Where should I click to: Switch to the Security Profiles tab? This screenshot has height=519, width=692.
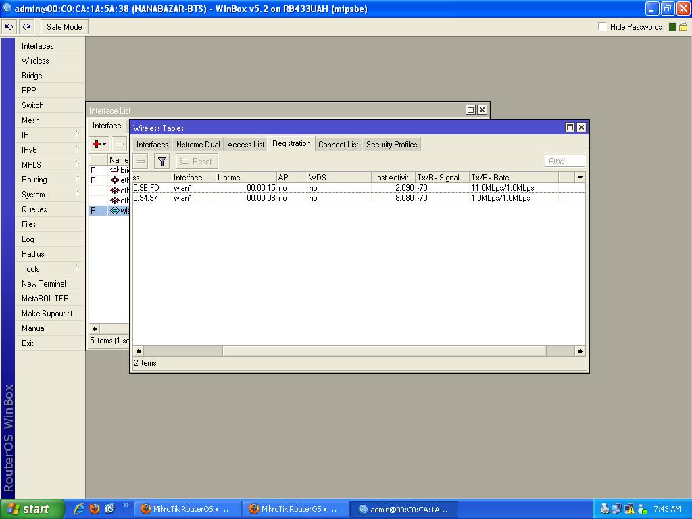tap(392, 145)
